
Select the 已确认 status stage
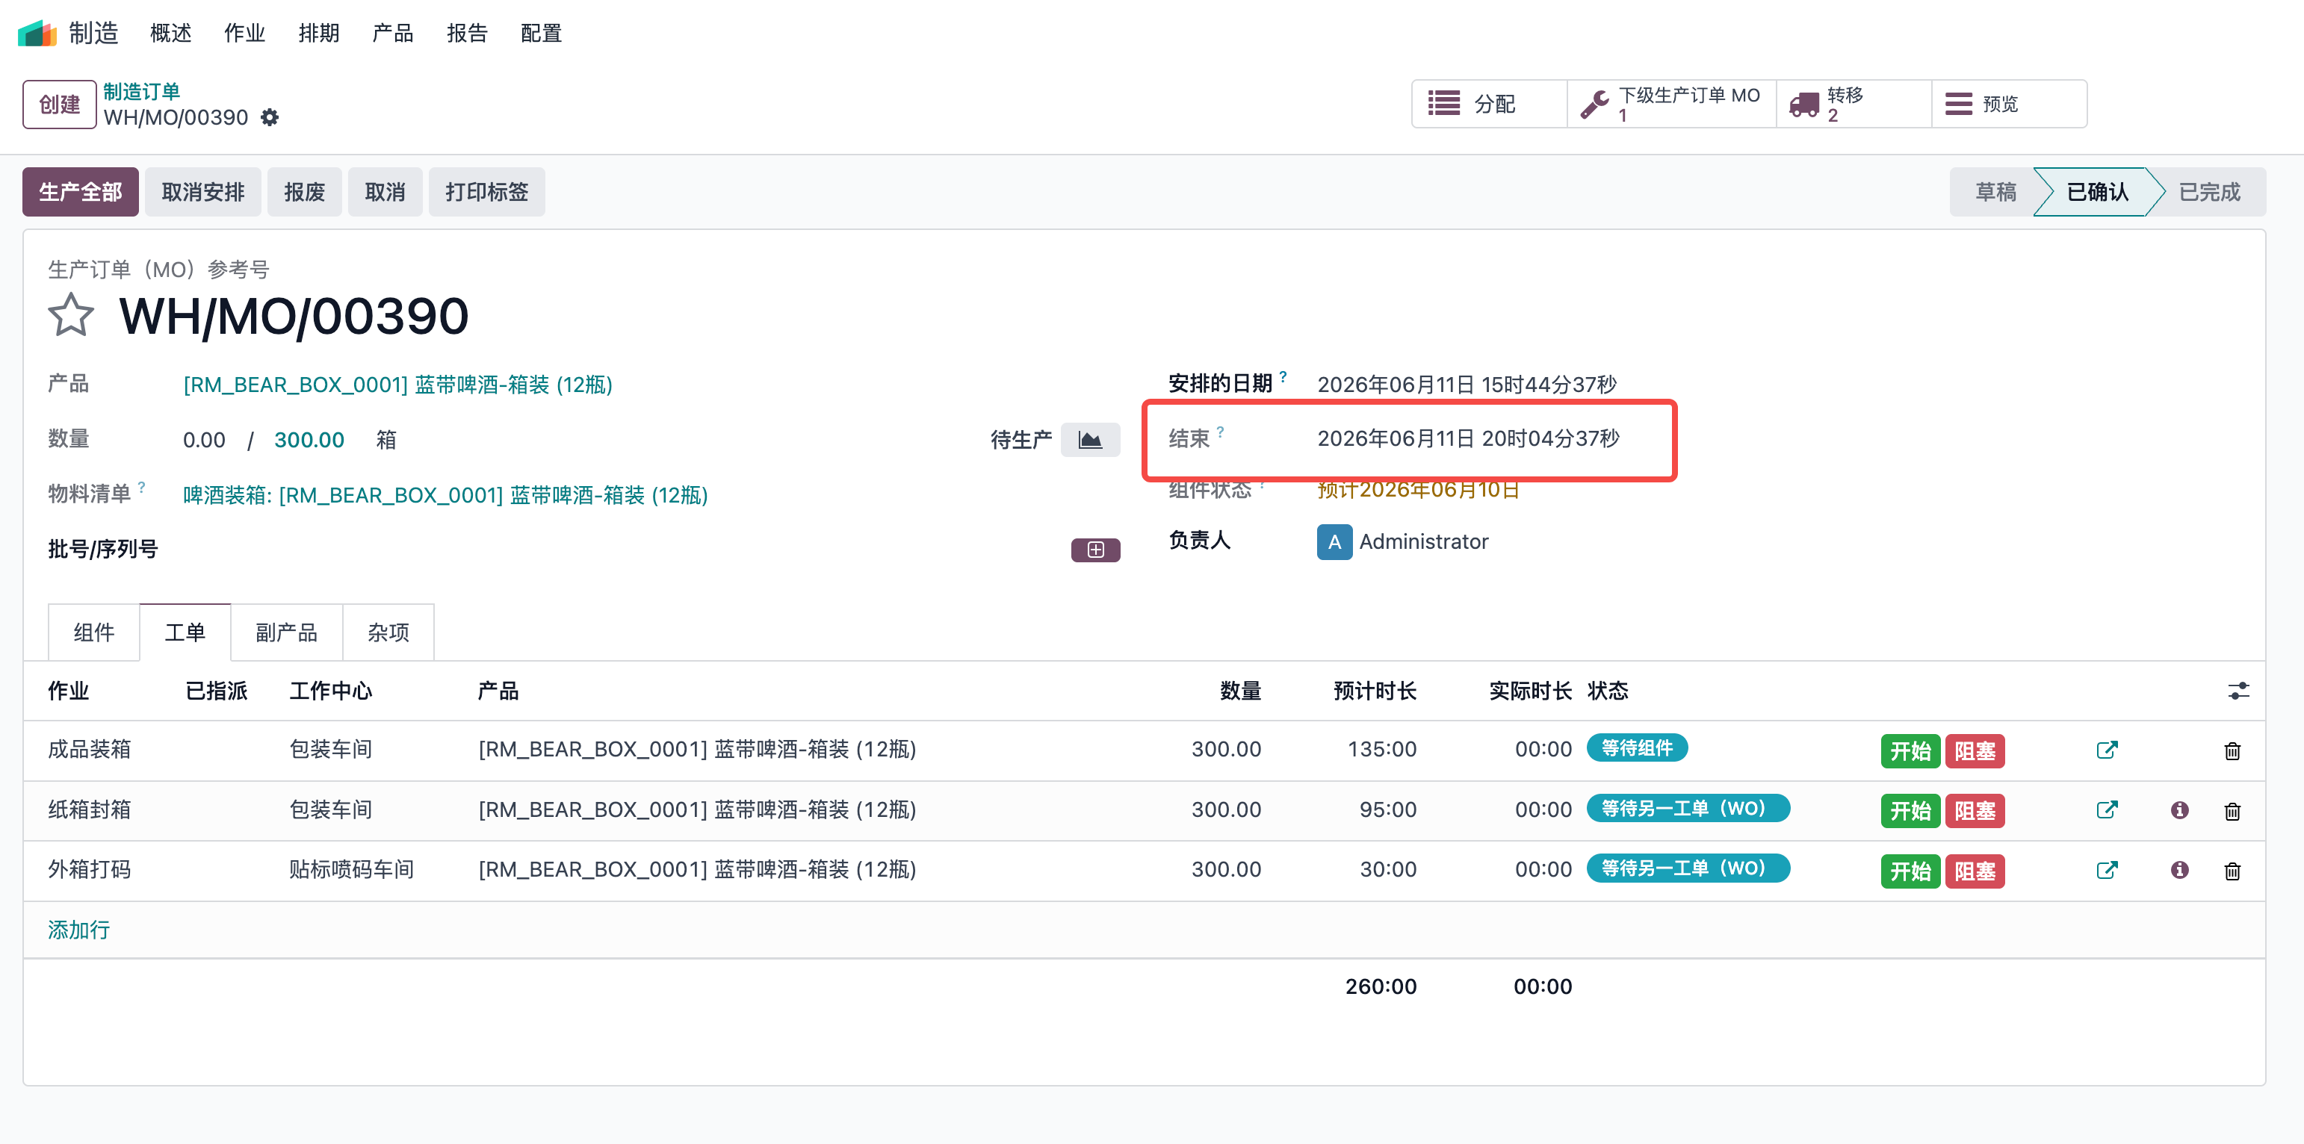2097,192
